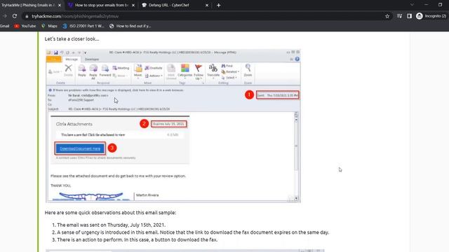
Task: Click the line starting "A sense of urgency is introduced"
Action: click(x=193, y=232)
